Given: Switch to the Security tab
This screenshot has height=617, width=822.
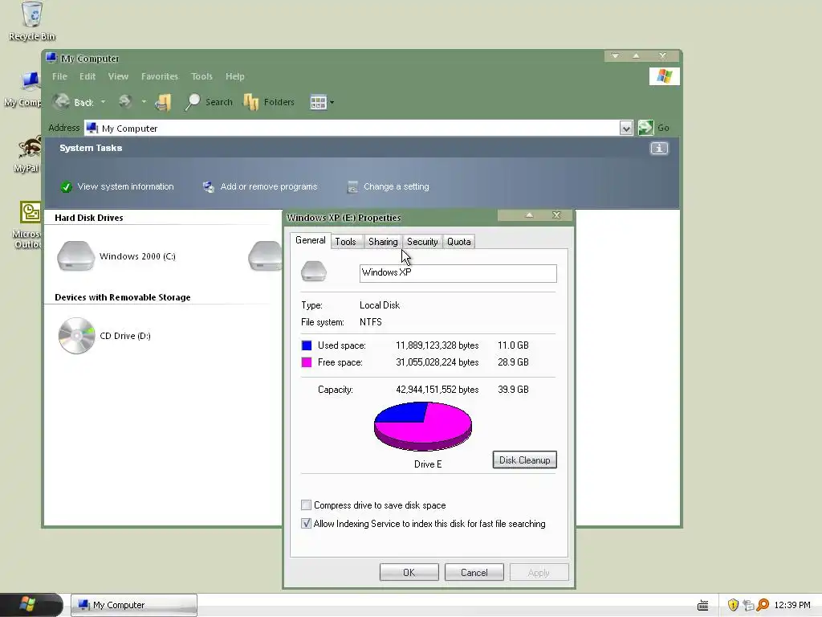Looking at the screenshot, I should click(422, 241).
